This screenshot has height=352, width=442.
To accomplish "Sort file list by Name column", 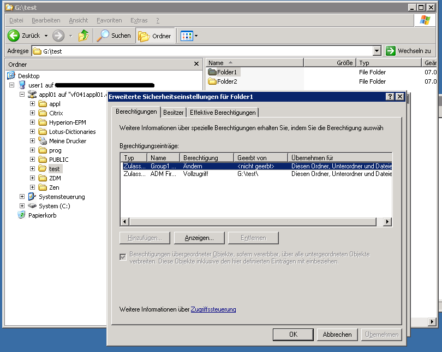I will pos(255,63).
